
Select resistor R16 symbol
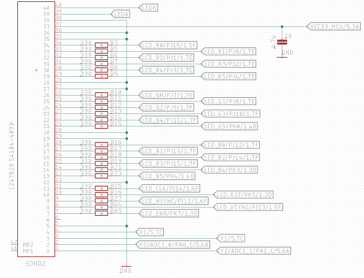(101, 145)
